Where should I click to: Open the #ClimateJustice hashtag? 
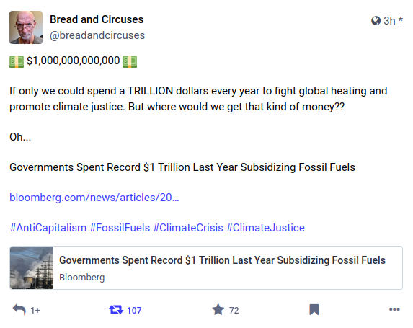[265, 228]
